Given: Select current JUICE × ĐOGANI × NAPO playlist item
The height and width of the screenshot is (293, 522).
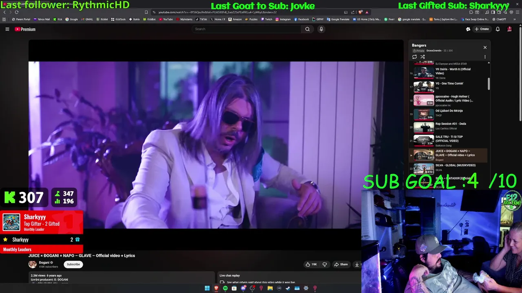Looking at the screenshot, I should tap(449, 155).
